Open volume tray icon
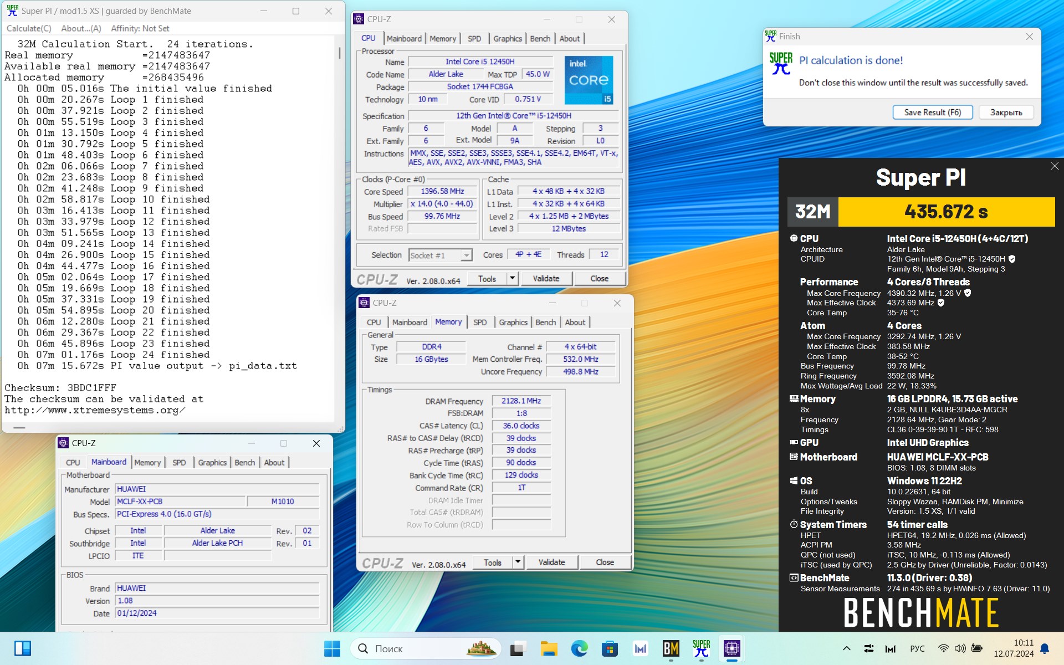Viewport: 1064px width, 665px height. pos(960,648)
